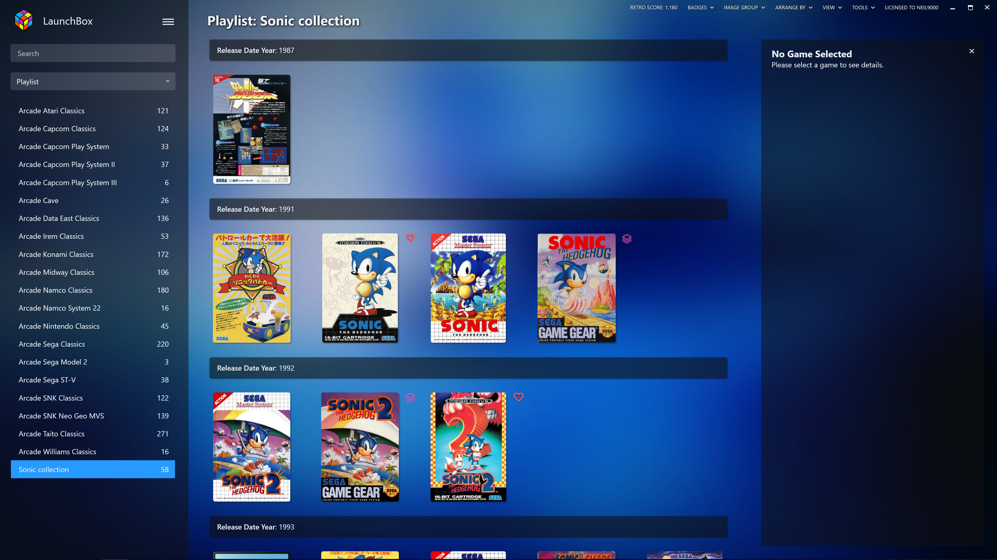The height and width of the screenshot is (560, 997).
Task: Open the View menu
Action: coord(832,7)
